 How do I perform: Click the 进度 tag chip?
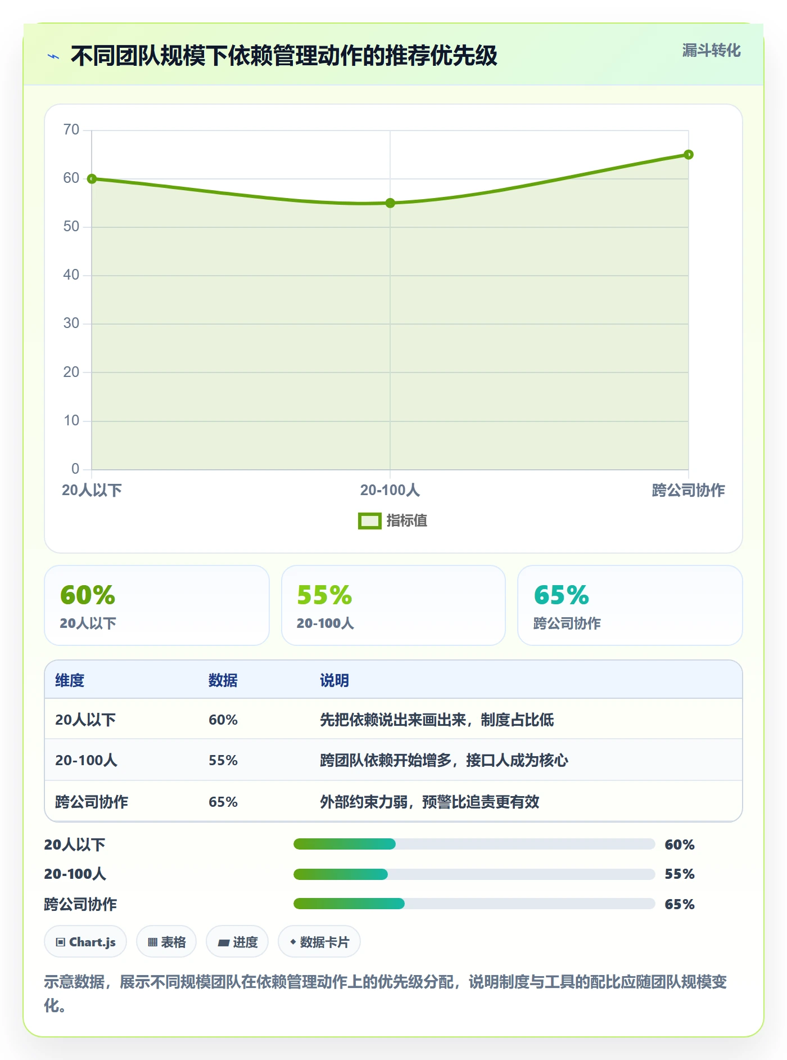tap(237, 941)
